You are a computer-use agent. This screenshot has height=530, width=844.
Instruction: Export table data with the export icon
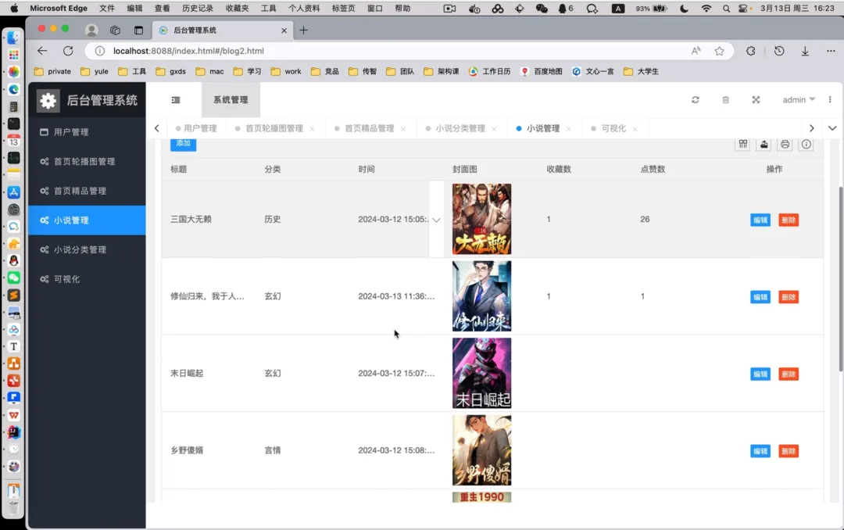pos(764,144)
